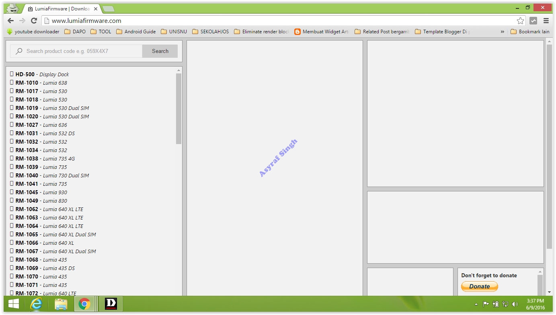Open the D application in the taskbar
Screen dimensions: 556x315
[111, 304]
